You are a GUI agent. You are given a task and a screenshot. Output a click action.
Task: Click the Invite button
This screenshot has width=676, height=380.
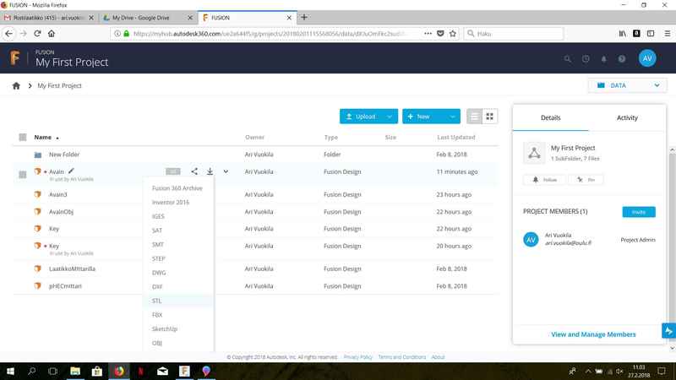[639, 212]
